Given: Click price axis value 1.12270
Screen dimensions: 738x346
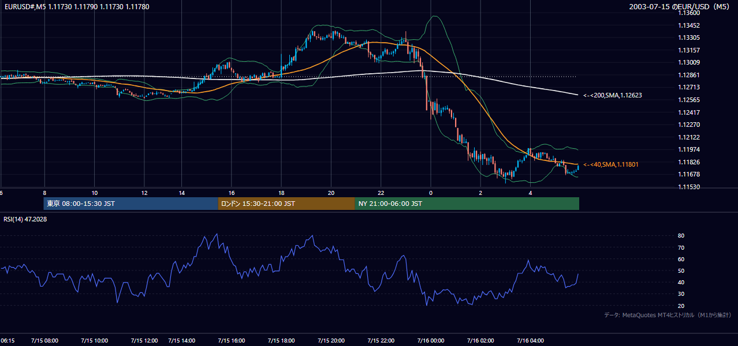Looking at the screenshot, I should (689, 125).
